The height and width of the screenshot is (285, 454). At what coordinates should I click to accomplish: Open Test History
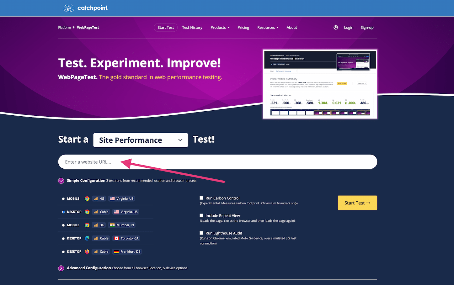(192, 28)
